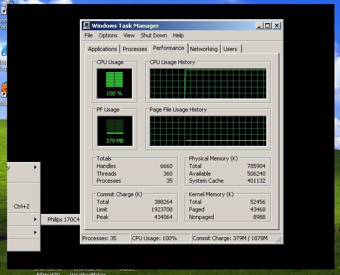Select Philips 170C4 in the submenu
This screenshot has height=275, width=340.
62,219
